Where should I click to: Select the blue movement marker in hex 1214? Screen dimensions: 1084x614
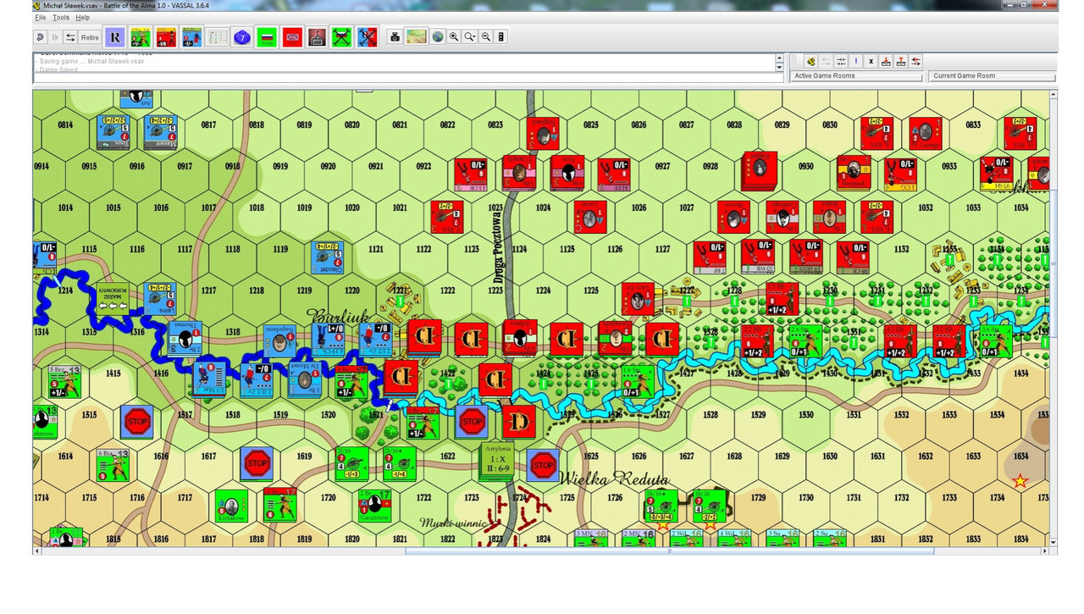tap(112, 299)
